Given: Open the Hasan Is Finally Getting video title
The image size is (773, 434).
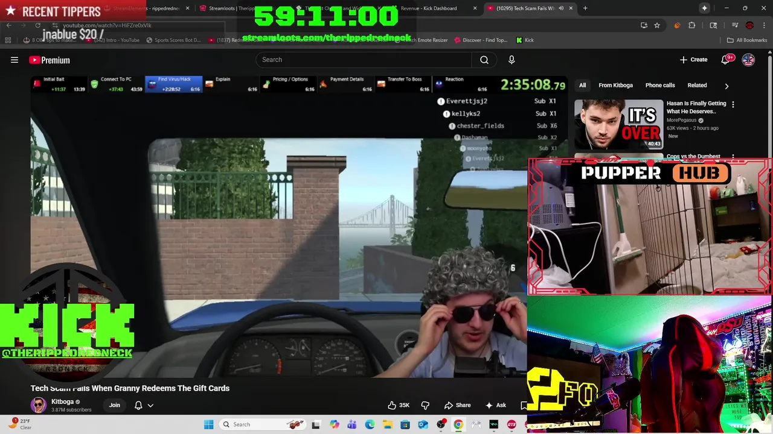Looking at the screenshot, I should point(696,107).
